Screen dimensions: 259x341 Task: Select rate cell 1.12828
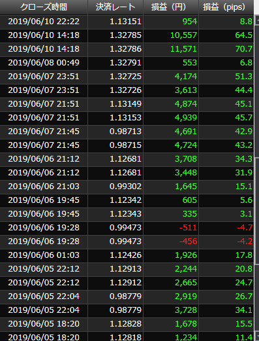click(115, 324)
